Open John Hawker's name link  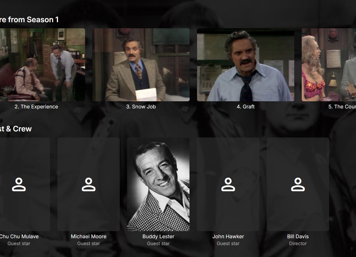[x=228, y=236]
